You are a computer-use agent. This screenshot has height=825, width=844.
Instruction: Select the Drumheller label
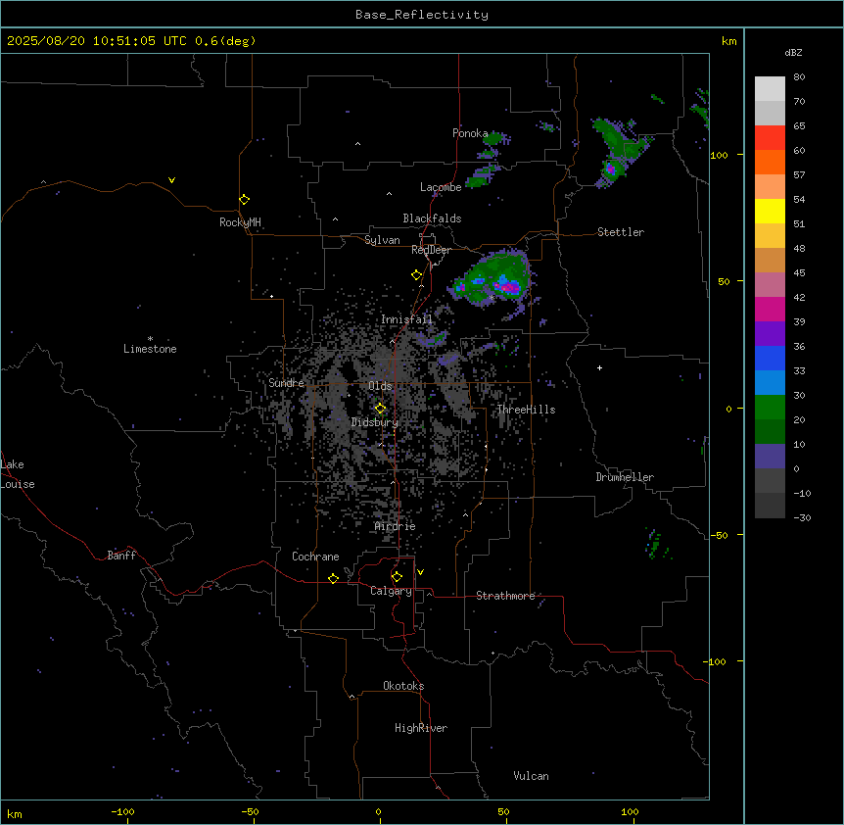pyautogui.click(x=625, y=477)
